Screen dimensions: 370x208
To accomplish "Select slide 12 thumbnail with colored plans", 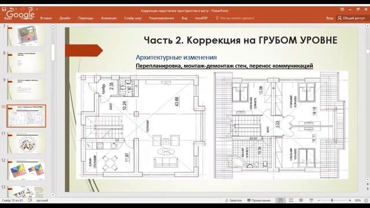I will pyautogui.click(x=27, y=169).
